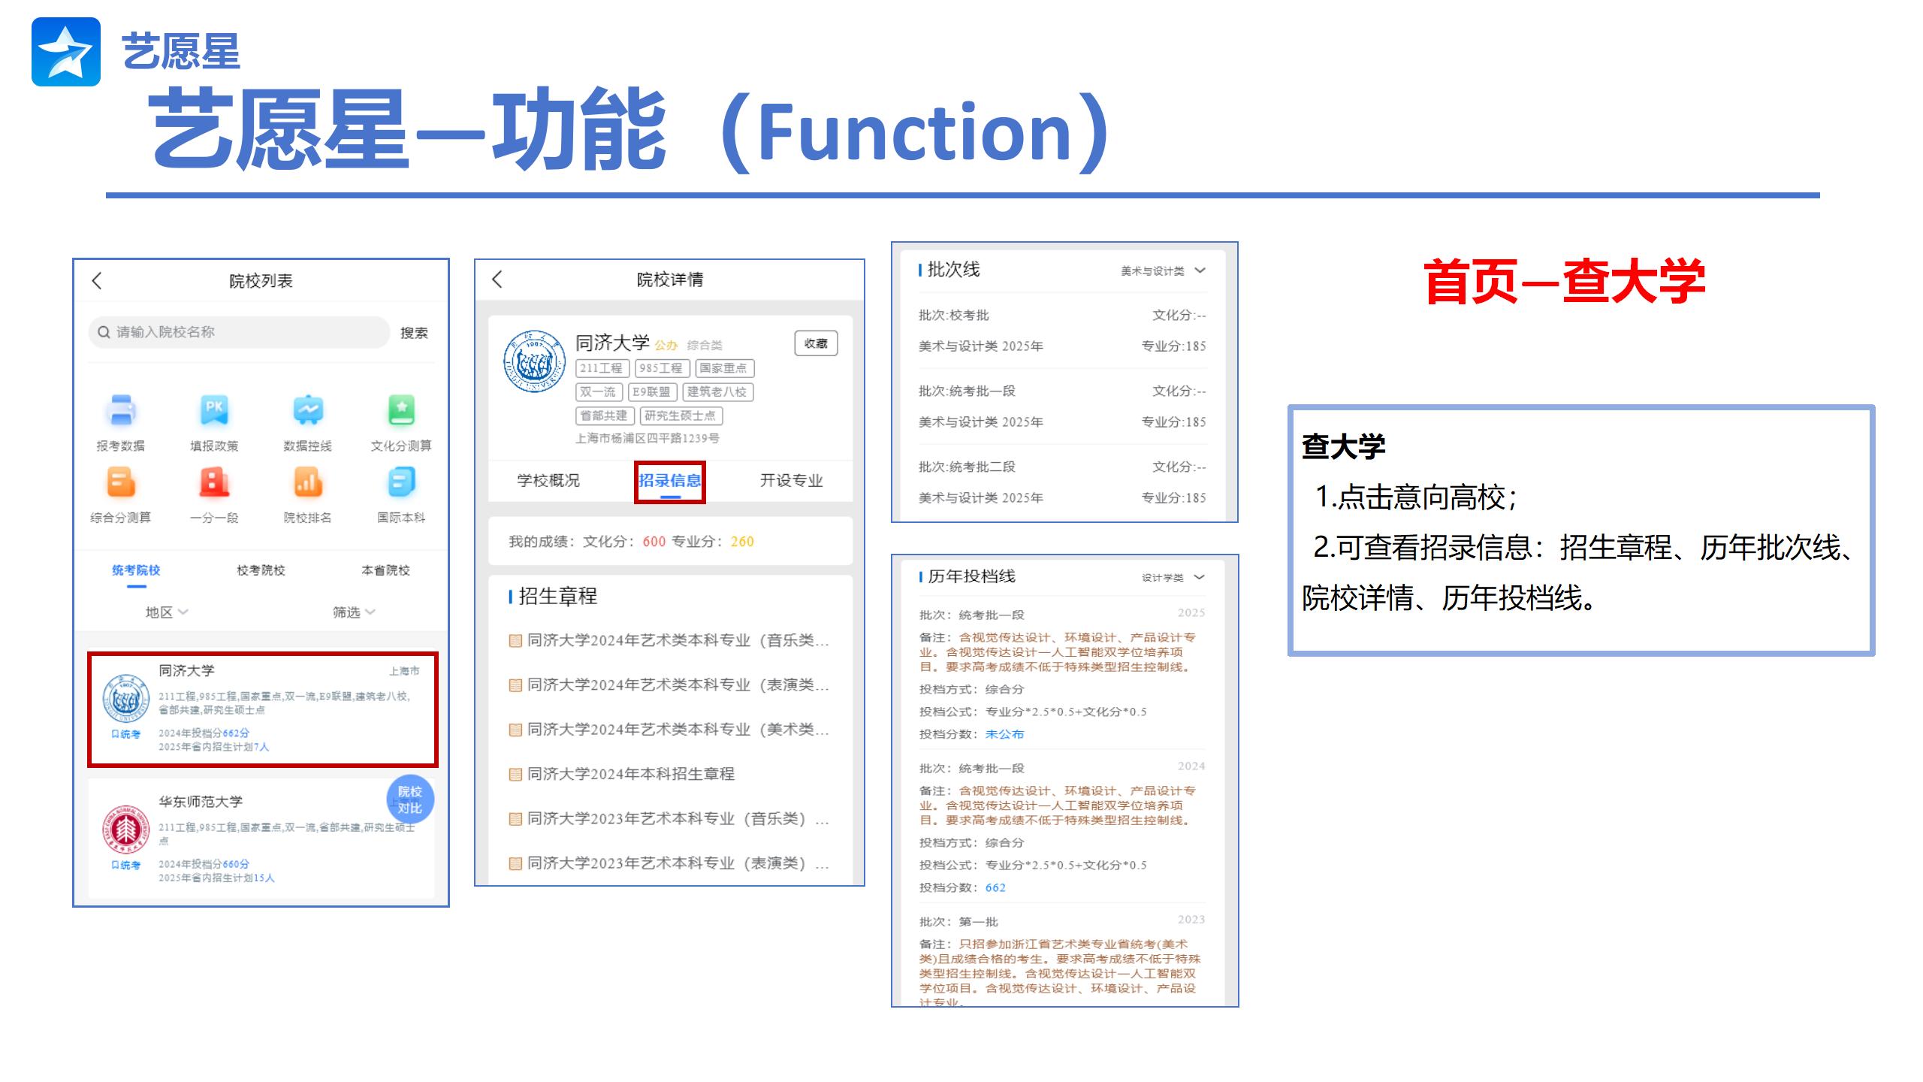The image size is (1923, 1082).
Task: Select the 招录信息 tab
Action: coord(669,481)
